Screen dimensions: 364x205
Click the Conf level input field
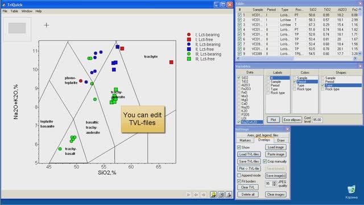pos(317,120)
